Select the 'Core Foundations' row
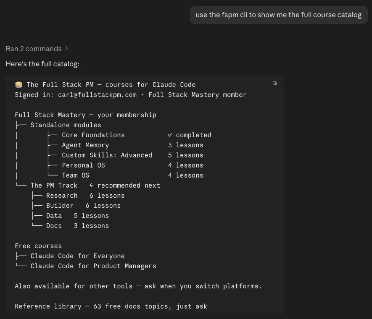Image resolution: width=372 pixels, height=319 pixels. point(93,135)
